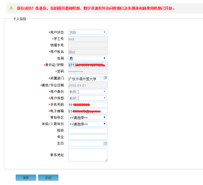Viewport: 203px width, 185px height.
Task: Click the 离校/毕业日期 label
Action: click(52, 85)
